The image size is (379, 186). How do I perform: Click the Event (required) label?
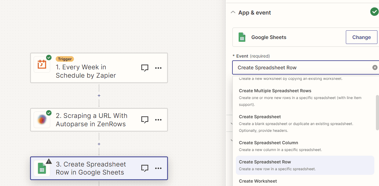[x=251, y=56]
